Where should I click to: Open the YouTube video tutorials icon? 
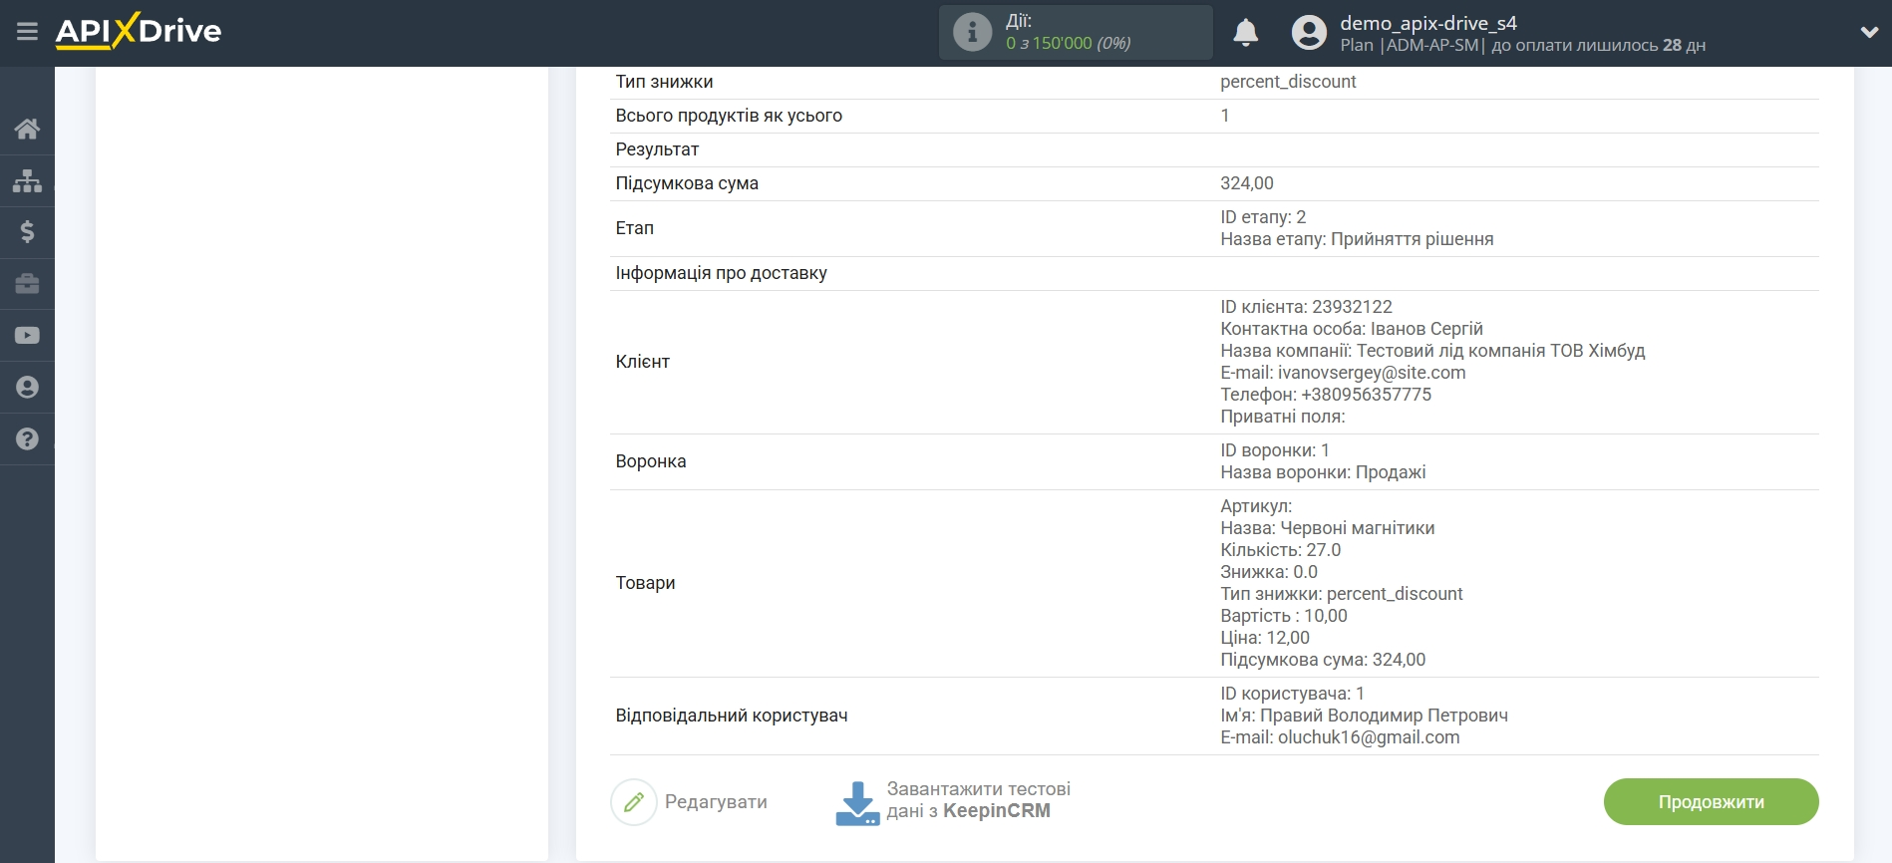pos(27,336)
